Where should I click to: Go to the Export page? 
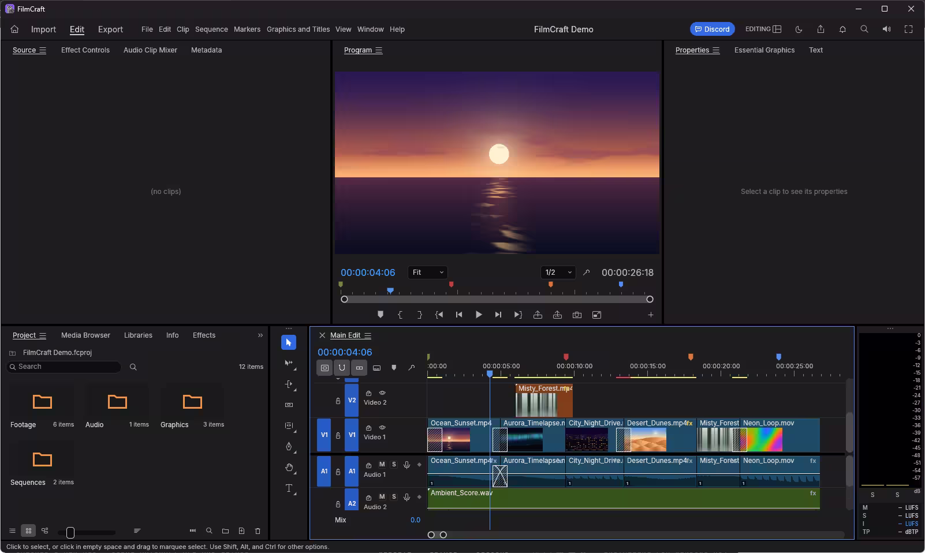(110, 29)
